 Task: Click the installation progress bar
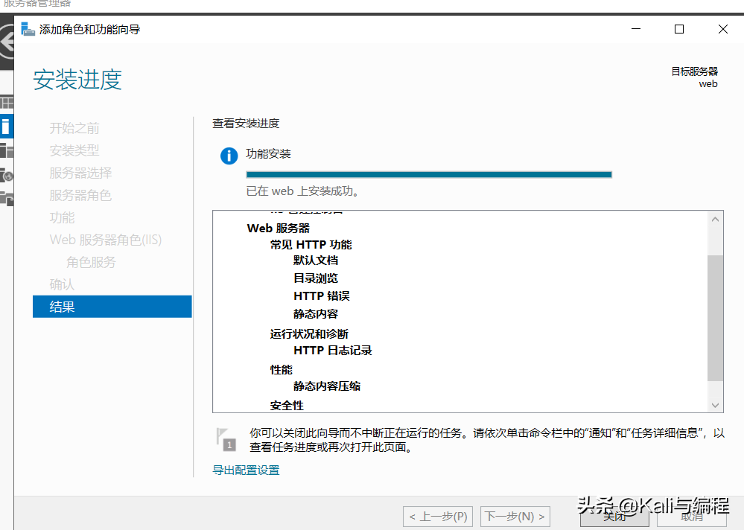429,174
